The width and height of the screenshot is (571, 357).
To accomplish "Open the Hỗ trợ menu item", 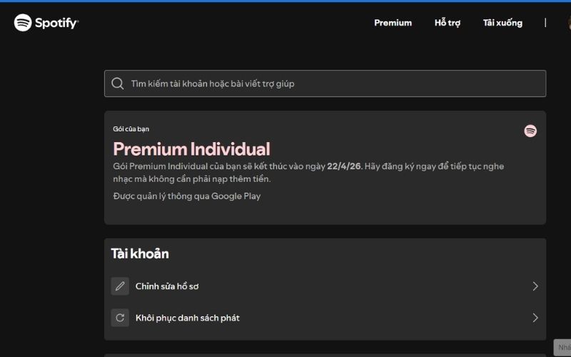I will point(448,23).
